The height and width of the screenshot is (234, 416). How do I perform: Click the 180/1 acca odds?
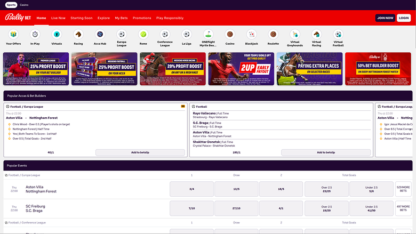pyautogui.click(x=236, y=152)
